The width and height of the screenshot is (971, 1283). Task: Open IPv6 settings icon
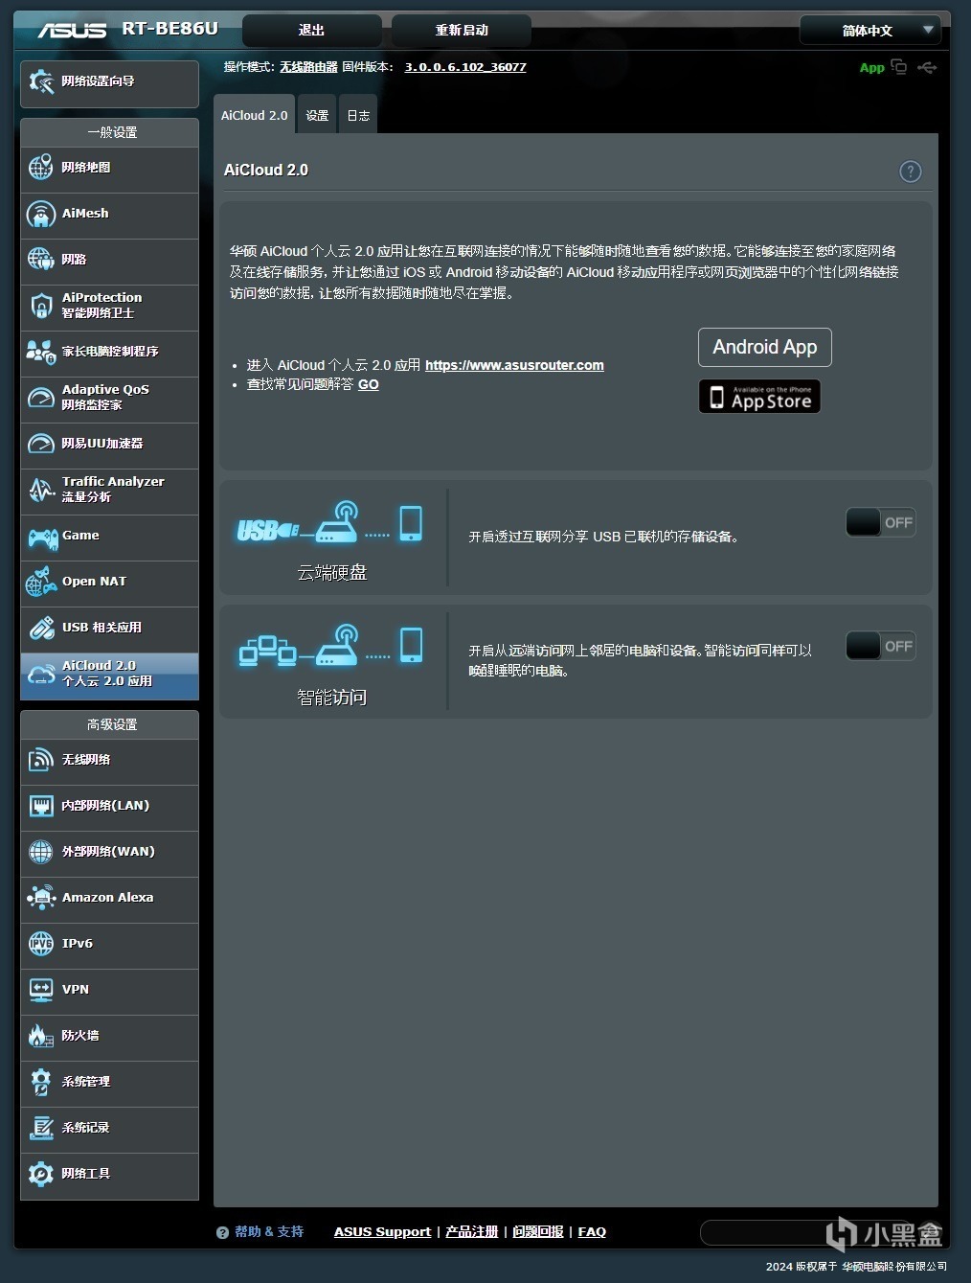pos(40,943)
